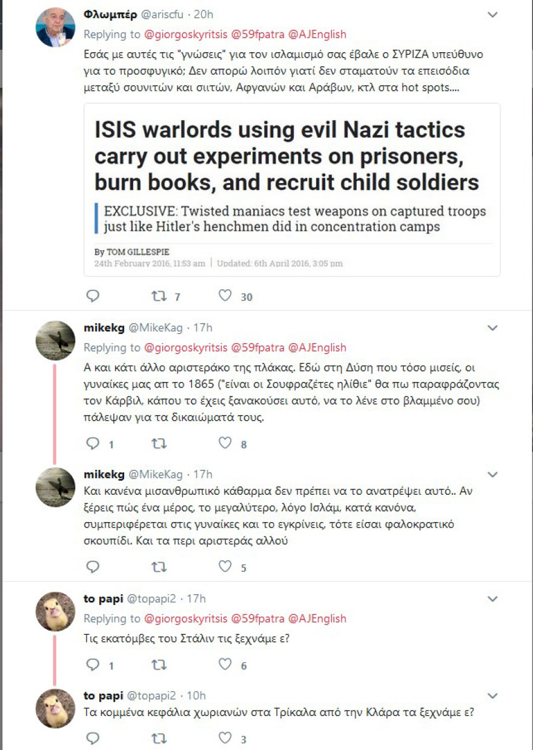Open @59fpatra mention in to papi's reply
Image resolution: width=533 pixels, height=750 pixels.
[257, 619]
